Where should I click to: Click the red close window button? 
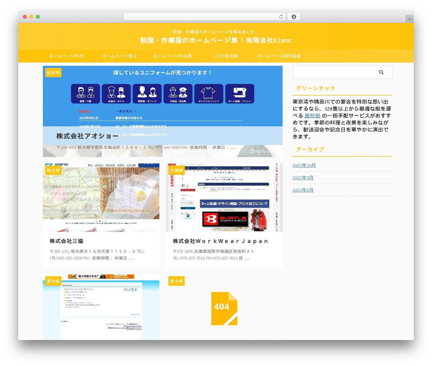[x=25, y=17]
